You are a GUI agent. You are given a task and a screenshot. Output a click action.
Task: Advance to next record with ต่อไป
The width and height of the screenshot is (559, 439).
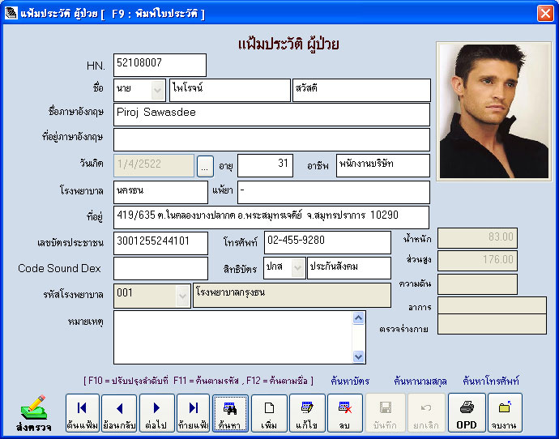[156, 412]
